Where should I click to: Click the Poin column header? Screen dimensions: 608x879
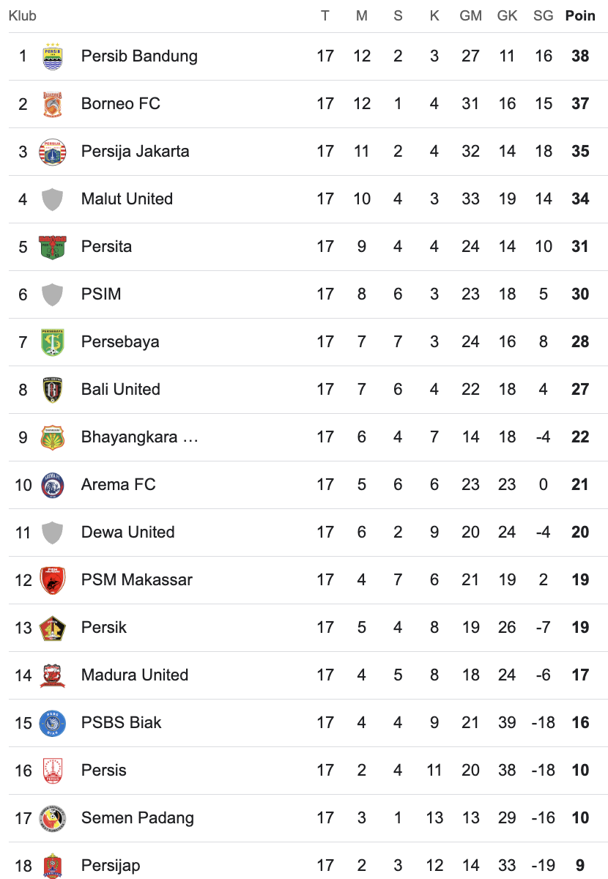(x=580, y=15)
